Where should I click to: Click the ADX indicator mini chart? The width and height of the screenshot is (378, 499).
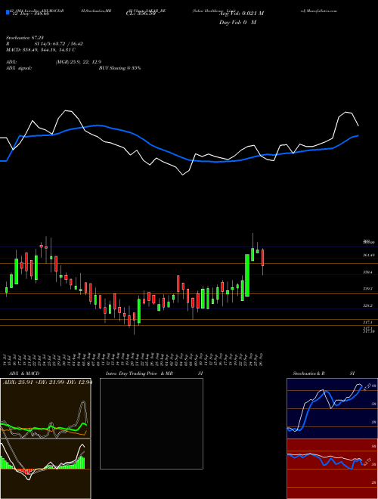[x=45, y=408]
